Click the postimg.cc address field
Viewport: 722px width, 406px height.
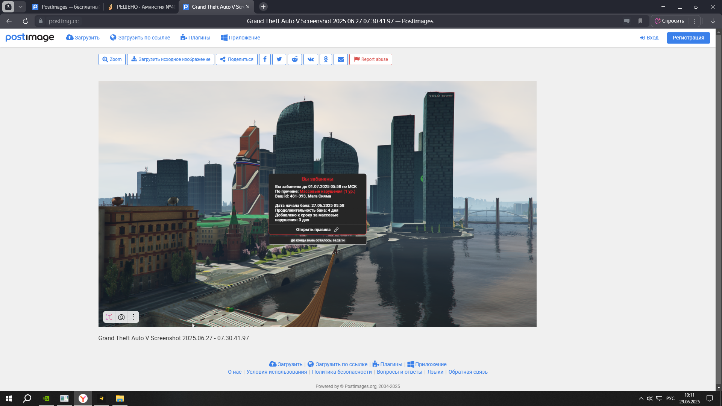click(64, 21)
